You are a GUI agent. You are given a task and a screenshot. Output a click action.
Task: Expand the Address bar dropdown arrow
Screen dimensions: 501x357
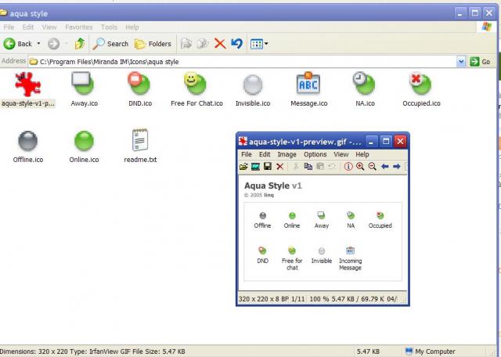click(461, 61)
